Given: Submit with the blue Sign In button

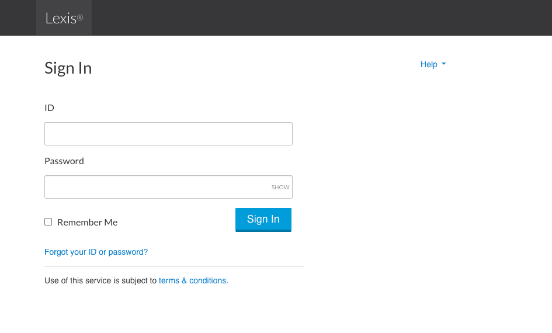Looking at the screenshot, I should click(263, 220).
